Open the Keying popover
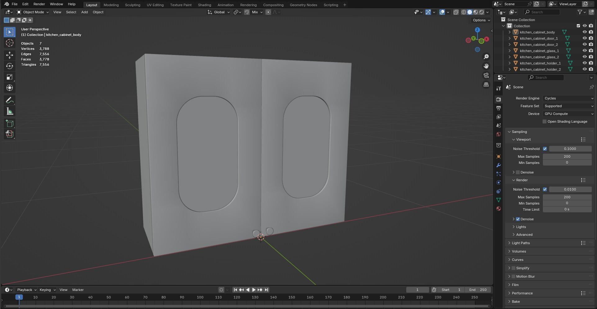Viewport: 597px width, 309px height. coord(47,290)
